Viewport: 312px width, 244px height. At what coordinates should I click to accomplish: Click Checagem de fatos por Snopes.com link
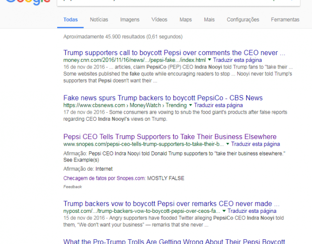tap(105, 178)
